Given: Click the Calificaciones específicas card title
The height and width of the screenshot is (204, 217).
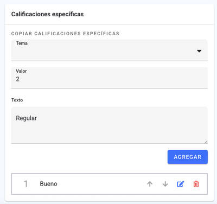Looking at the screenshot, I should [x=47, y=14].
